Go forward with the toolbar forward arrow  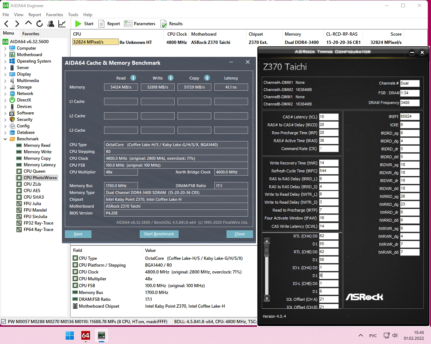pyautogui.click(x=17, y=24)
